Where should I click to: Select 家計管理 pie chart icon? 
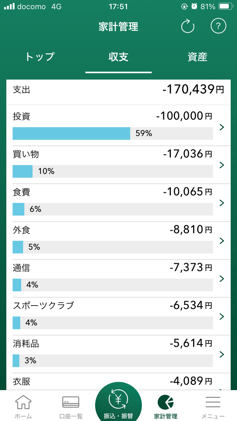(166, 402)
